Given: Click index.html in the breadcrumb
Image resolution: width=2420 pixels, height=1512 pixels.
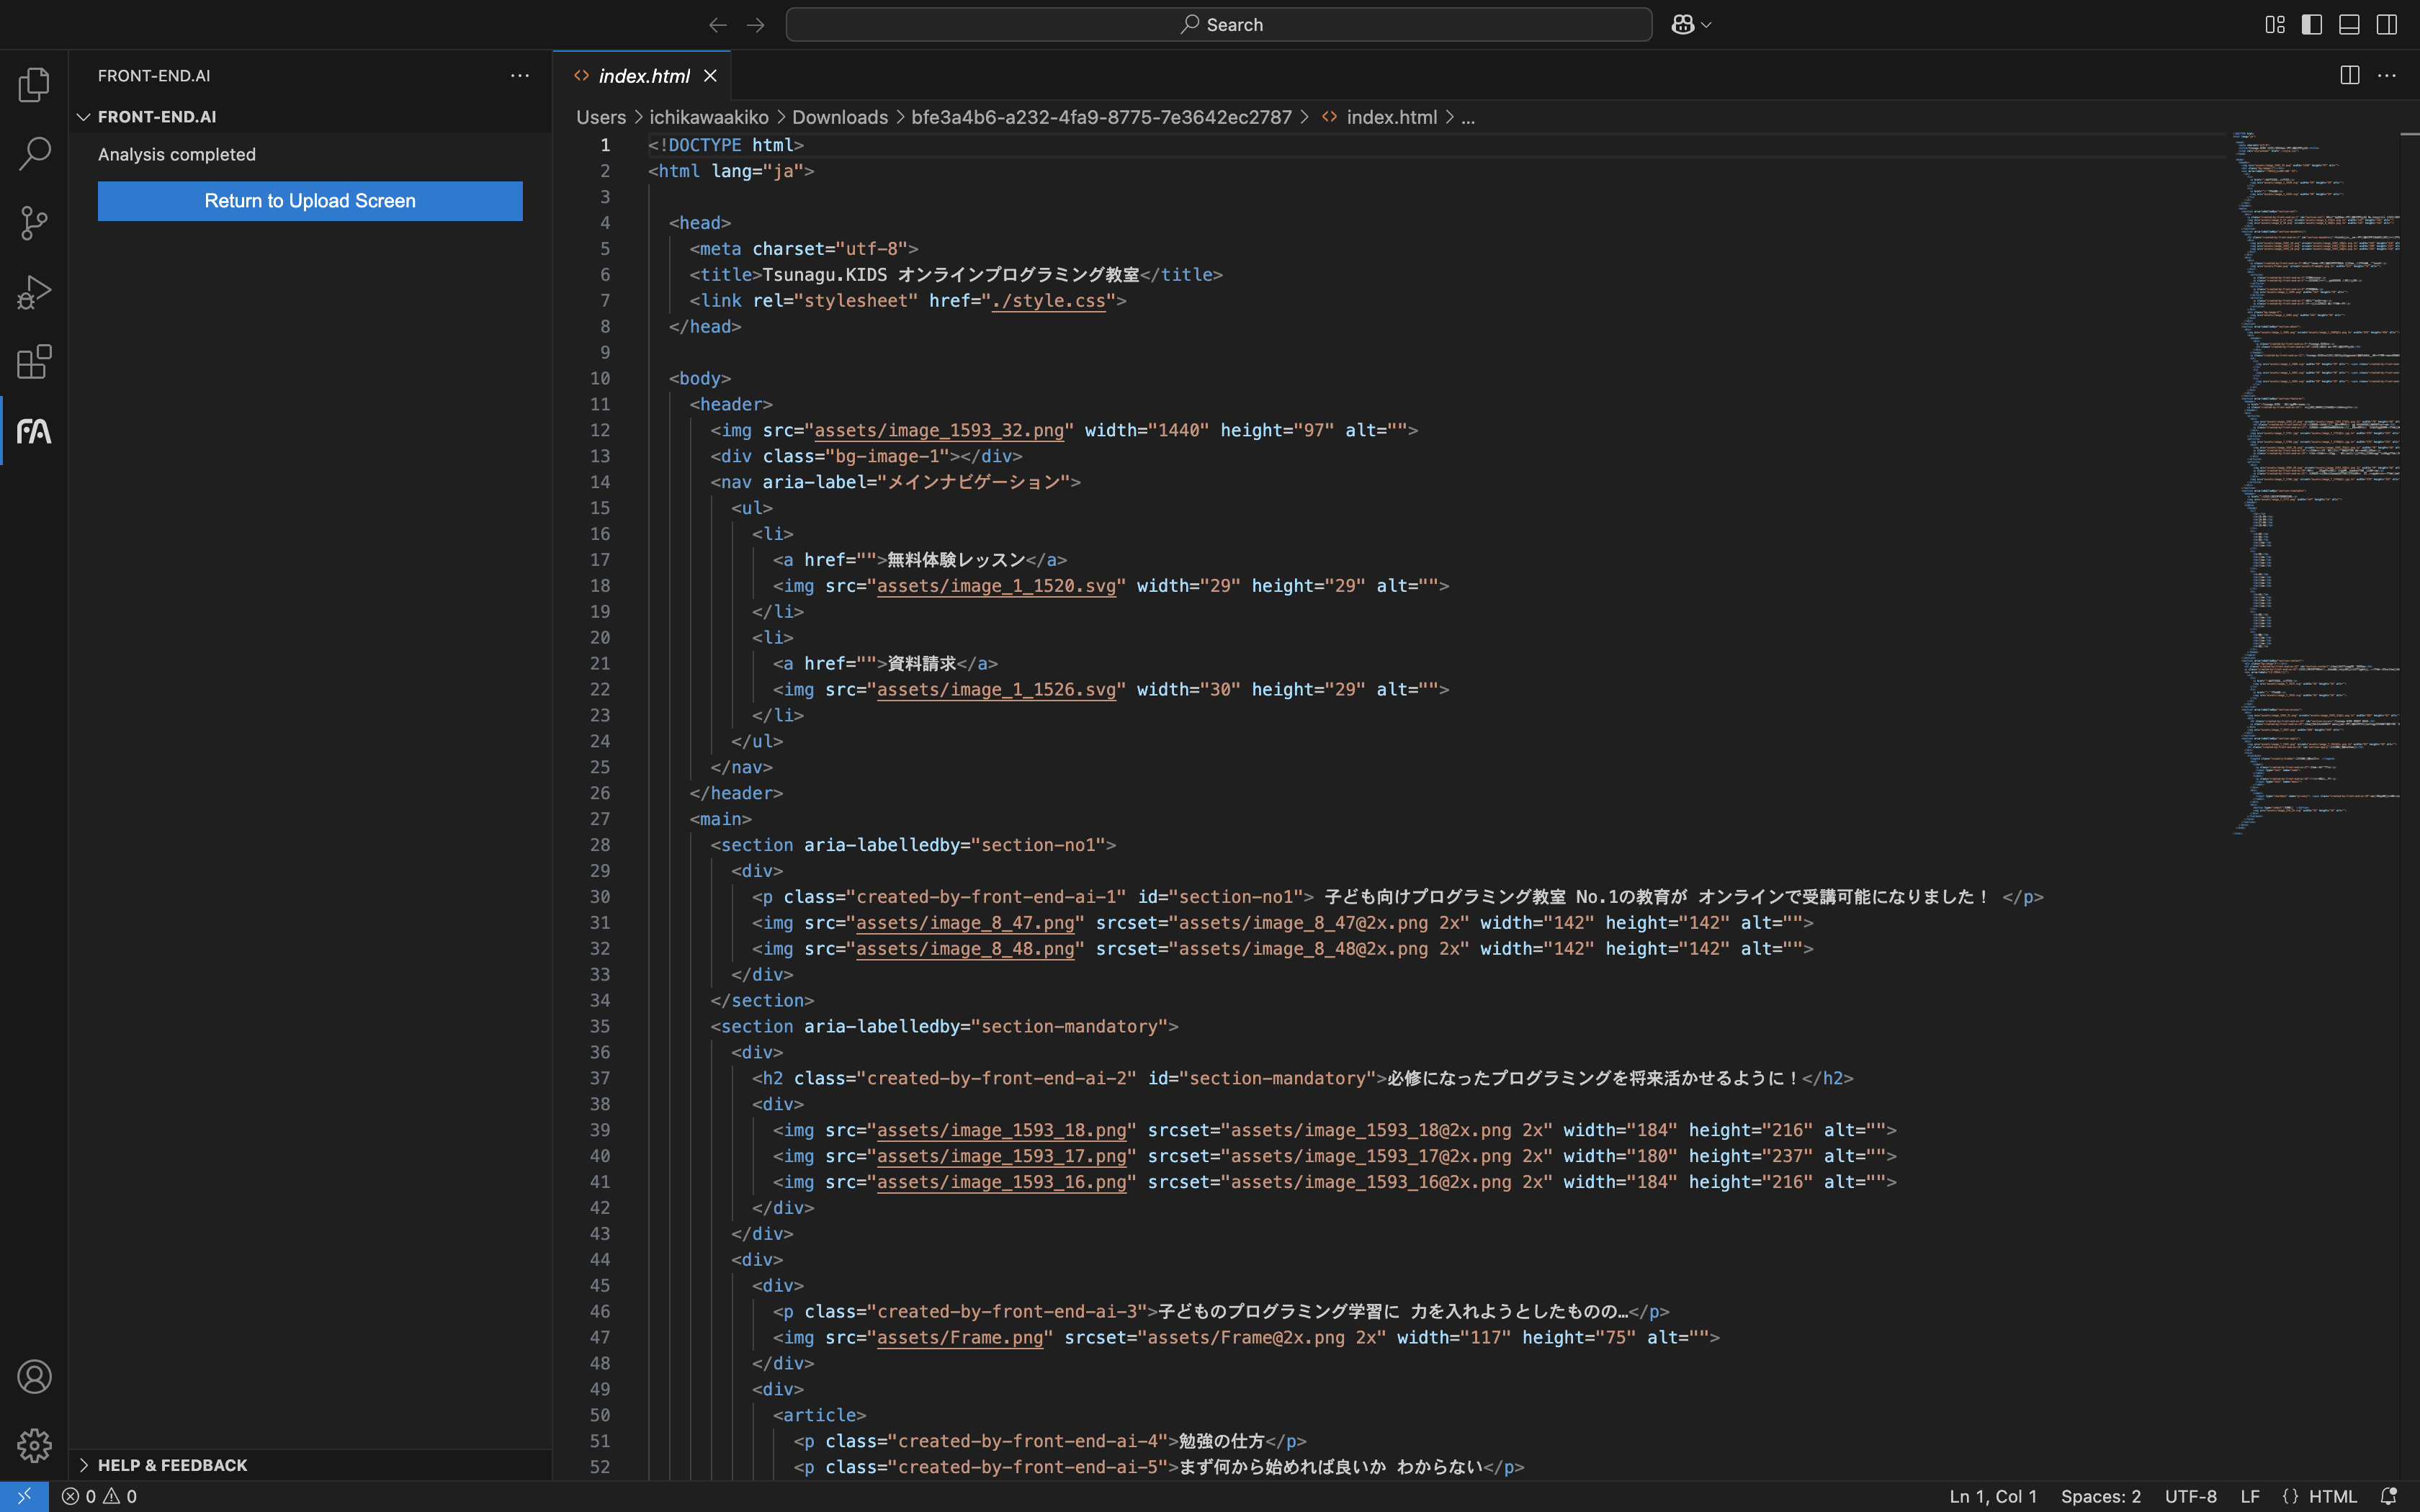Looking at the screenshot, I should pos(1391,117).
